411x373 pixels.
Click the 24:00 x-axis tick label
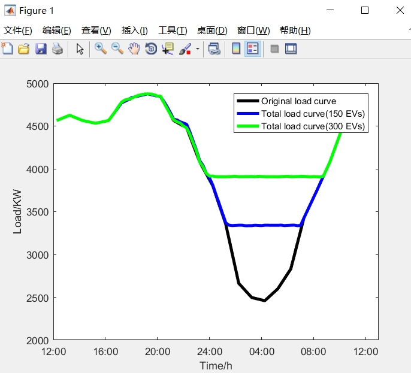[x=210, y=351]
